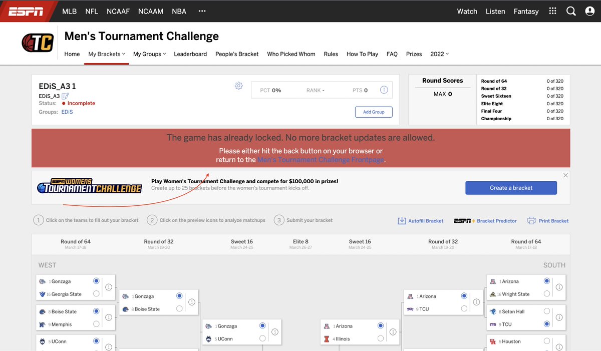Open People's Bracket tab
Viewport: 601px width, 351px height.
[x=237, y=54]
